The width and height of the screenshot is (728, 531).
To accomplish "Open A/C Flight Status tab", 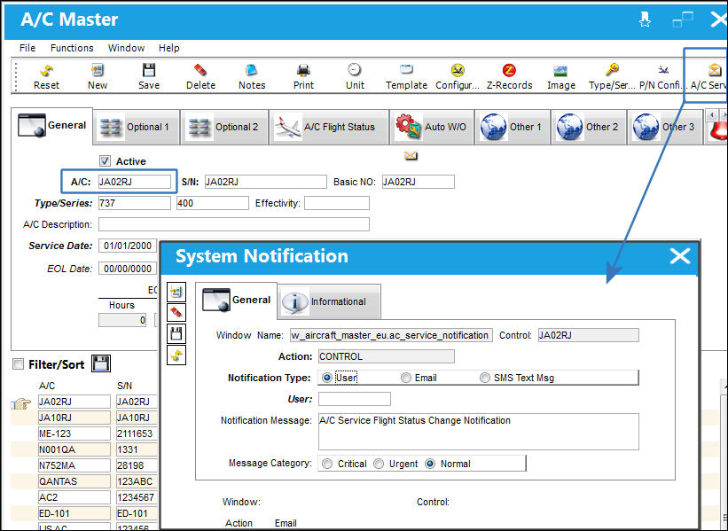I will (329, 127).
